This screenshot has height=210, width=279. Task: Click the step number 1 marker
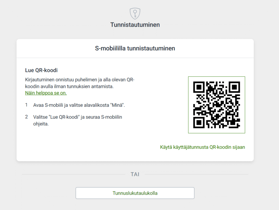(x=26, y=105)
